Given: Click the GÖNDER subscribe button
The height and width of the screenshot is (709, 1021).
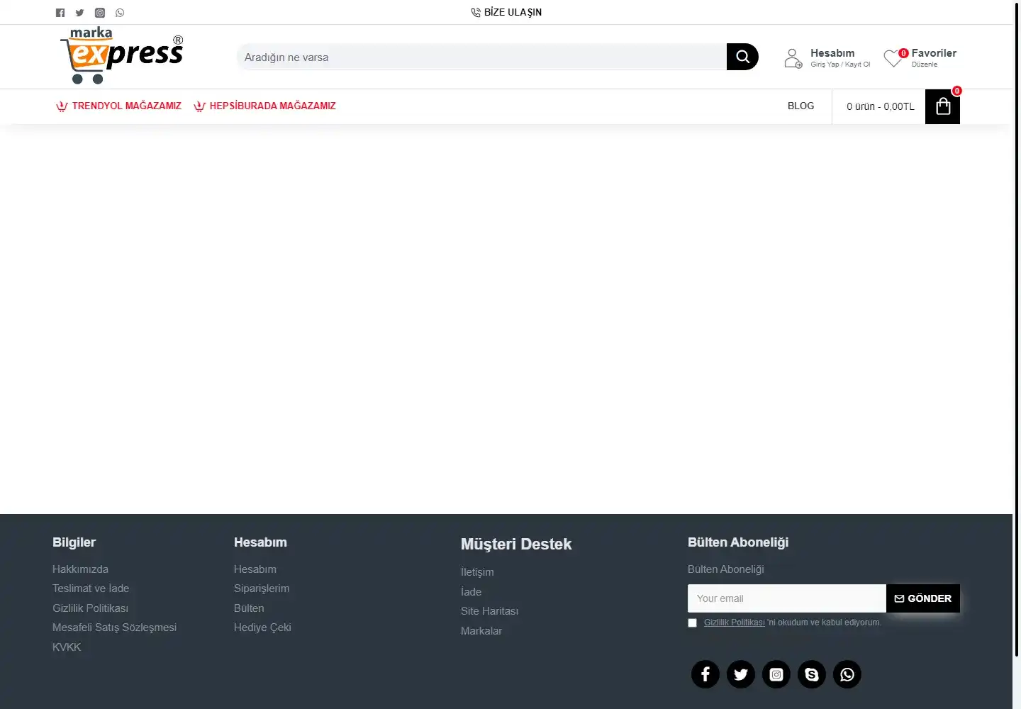Looking at the screenshot, I should (923, 598).
